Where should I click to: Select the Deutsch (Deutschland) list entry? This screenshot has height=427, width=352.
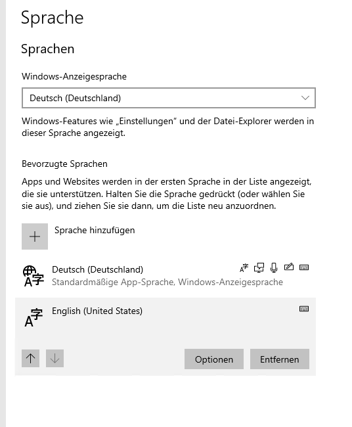point(165,276)
